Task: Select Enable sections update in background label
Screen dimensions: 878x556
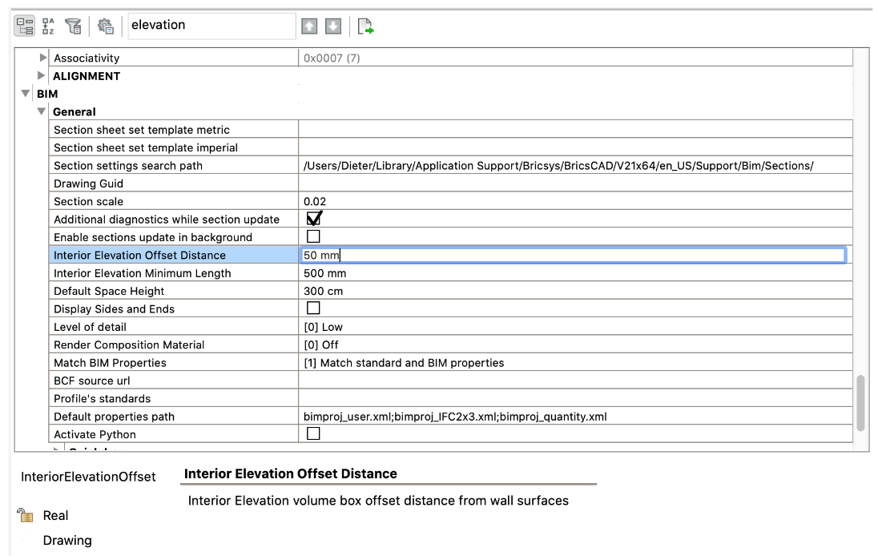Action: [153, 237]
